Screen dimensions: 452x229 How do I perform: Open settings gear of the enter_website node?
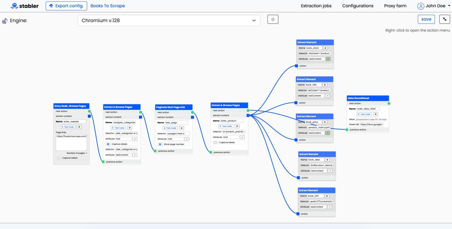tap(79, 127)
